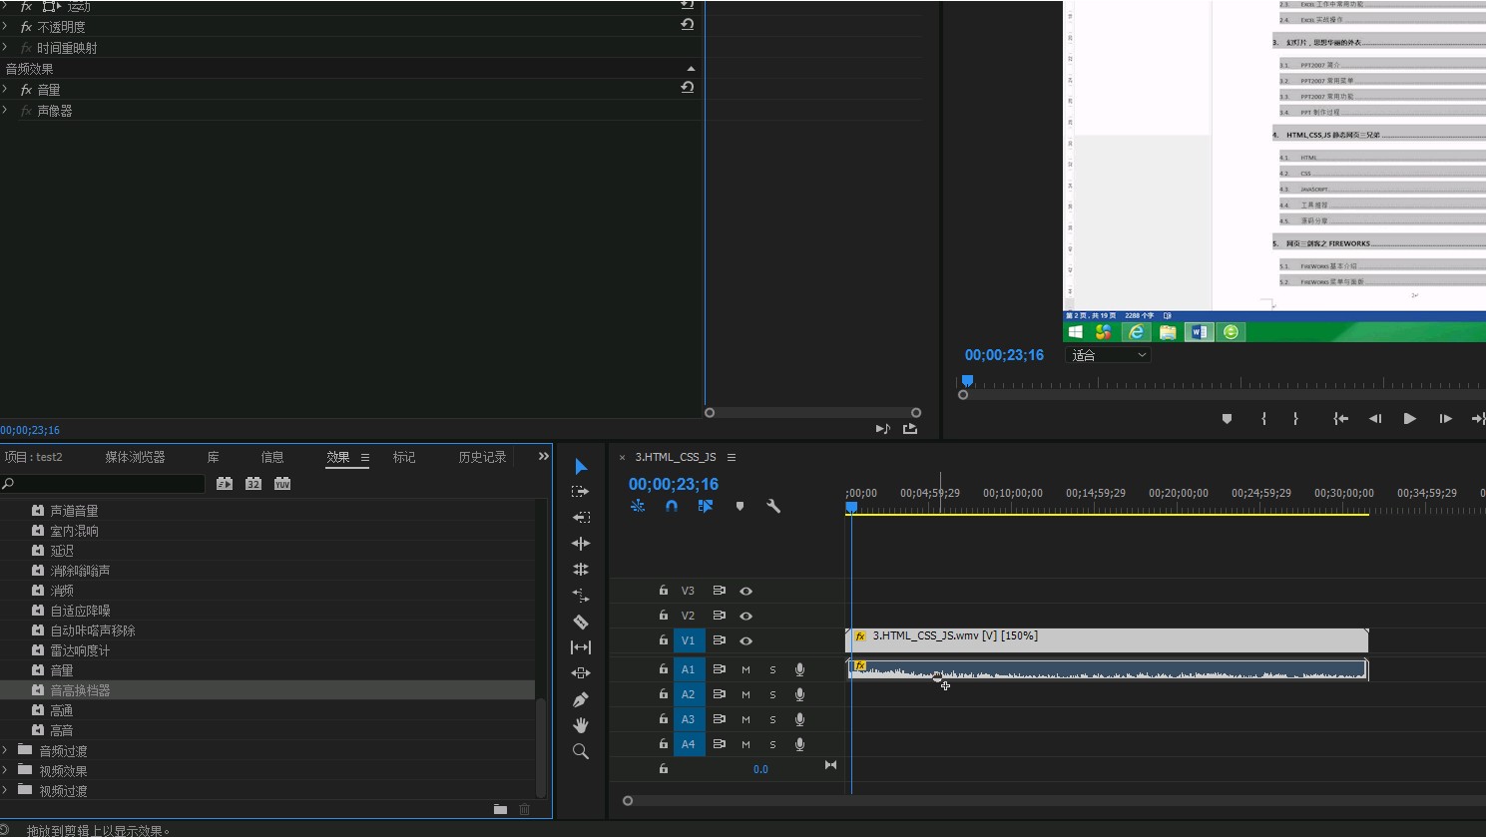Screen dimensions: 1486x837
Task: Select the Zoom tool
Action: pyautogui.click(x=581, y=751)
